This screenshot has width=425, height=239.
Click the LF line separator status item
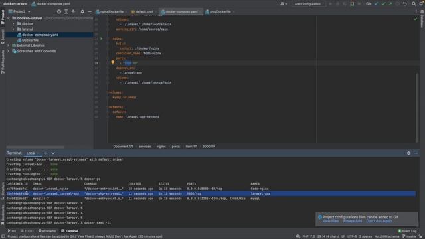tap(343, 236)
